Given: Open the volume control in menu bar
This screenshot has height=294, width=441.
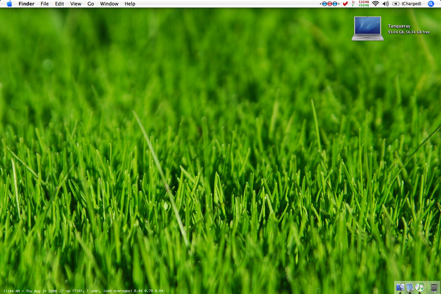Looking at the screenshot, I should 385,3.
